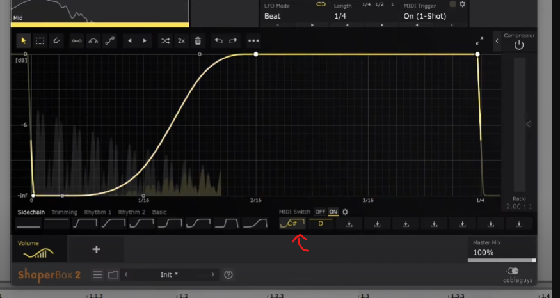Select the wave node at 2/16
The width and height of the screenshot is (560, 298).
pos(256,54)
